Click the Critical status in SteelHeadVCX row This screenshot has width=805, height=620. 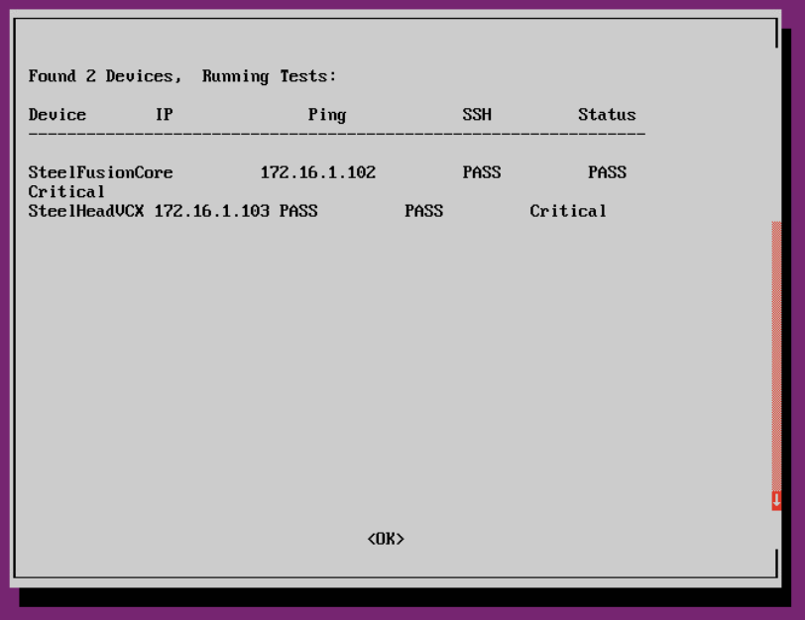[x=568, y=211]
